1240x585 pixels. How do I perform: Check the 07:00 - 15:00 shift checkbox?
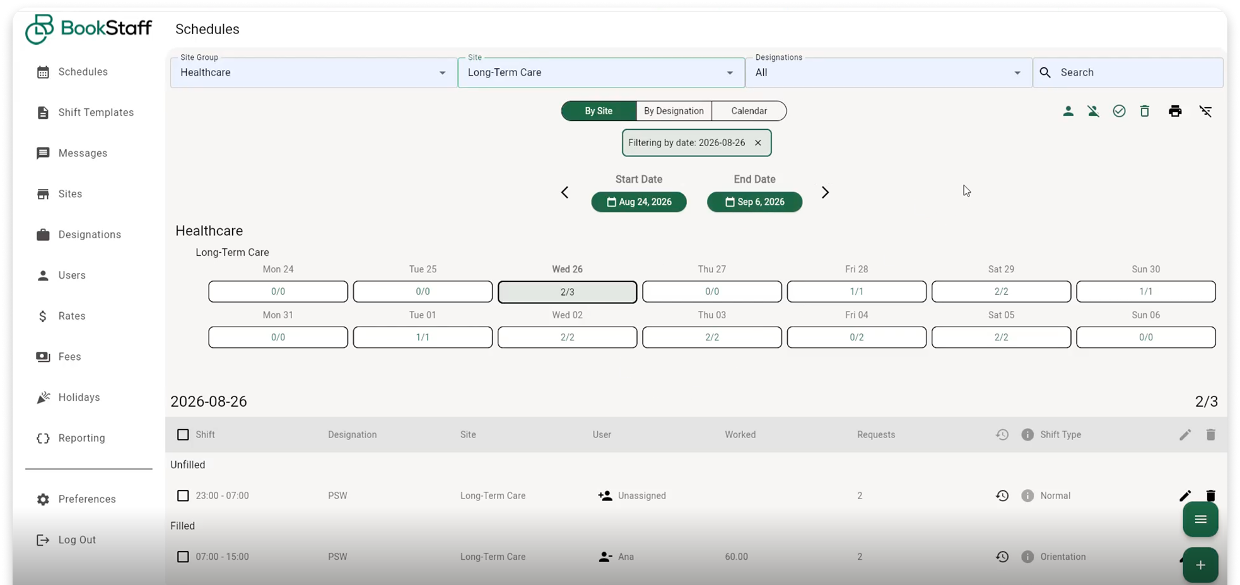[183, 557]
